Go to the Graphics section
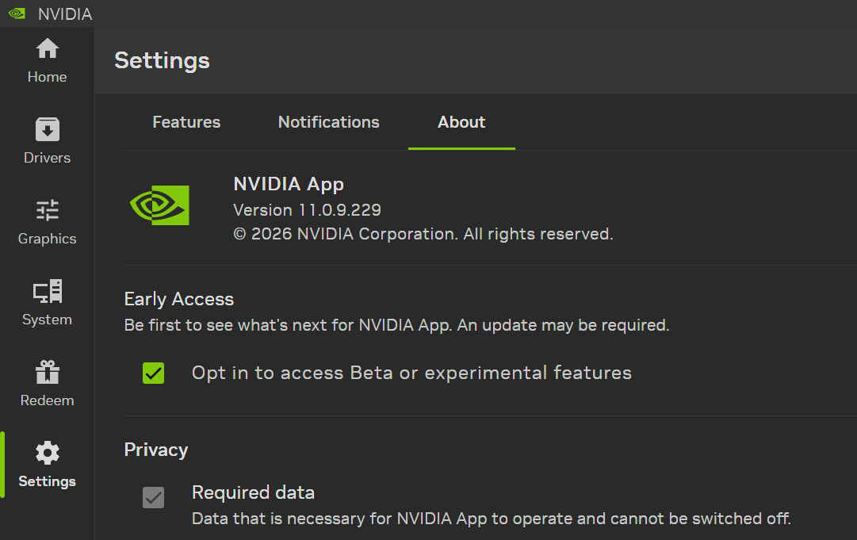 (x=47, y=223)
